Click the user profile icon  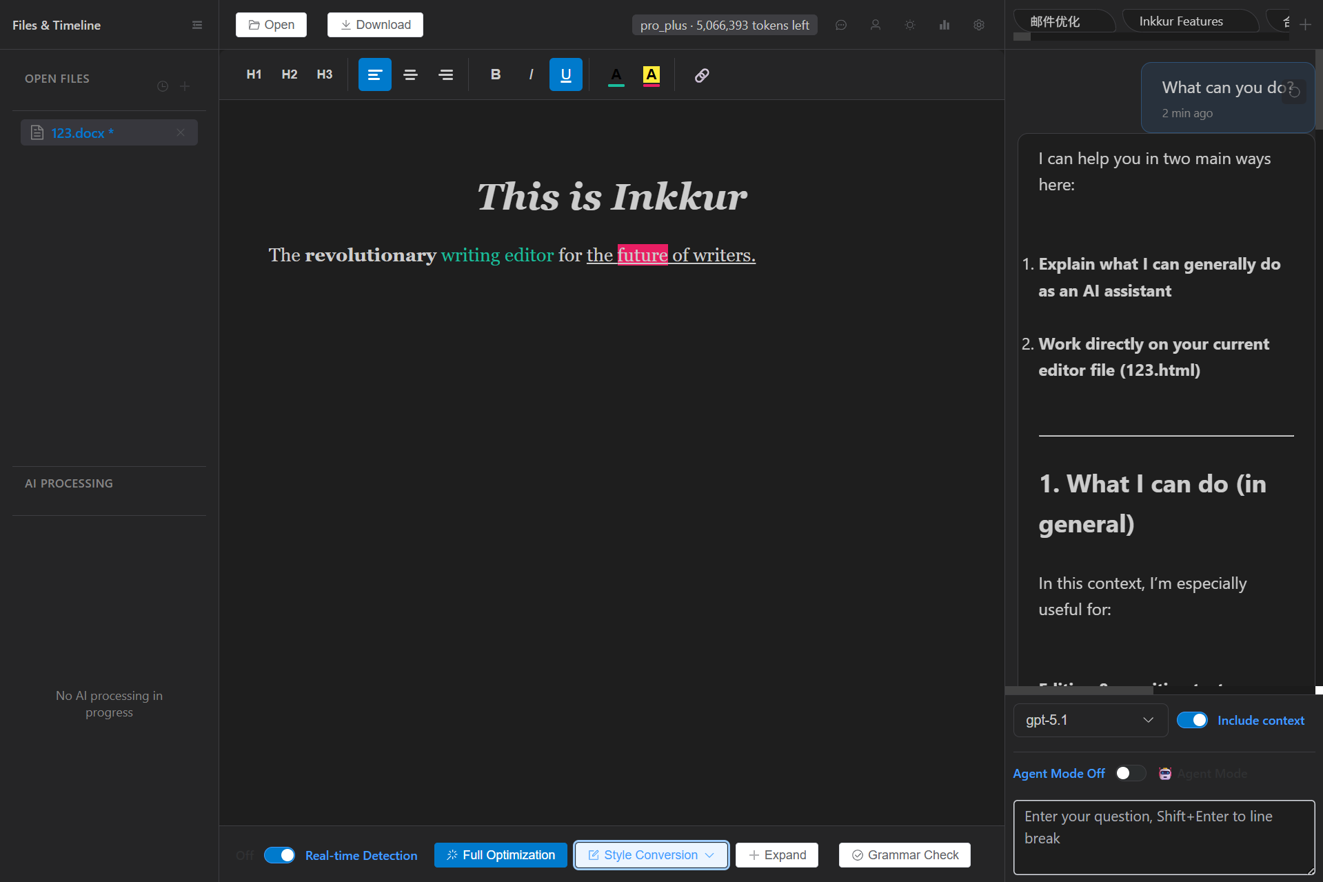[x=876, y=25]
